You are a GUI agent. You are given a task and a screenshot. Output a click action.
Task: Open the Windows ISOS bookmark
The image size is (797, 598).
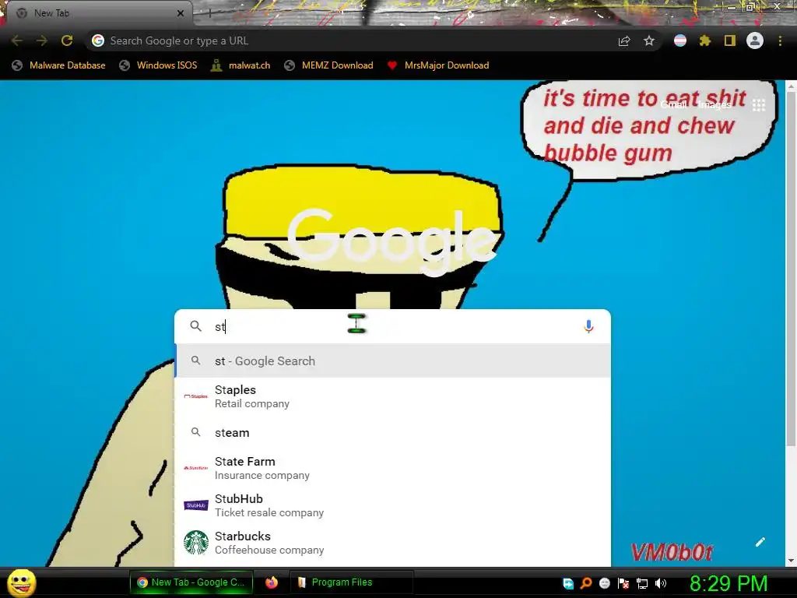[158, 65]
